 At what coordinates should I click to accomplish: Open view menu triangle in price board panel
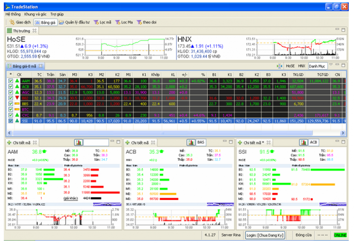(331, 65)
